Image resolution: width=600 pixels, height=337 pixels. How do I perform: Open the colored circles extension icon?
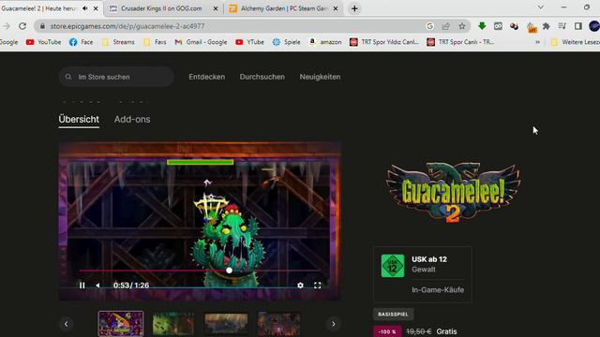pyautogui.click(x=514, y=26)
